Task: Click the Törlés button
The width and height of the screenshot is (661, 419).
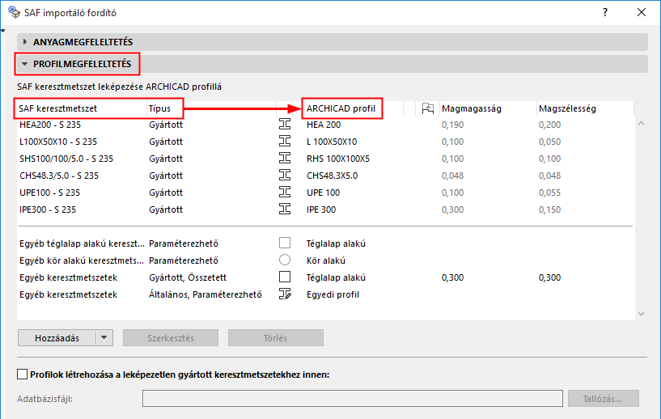Action: point(276,338)
